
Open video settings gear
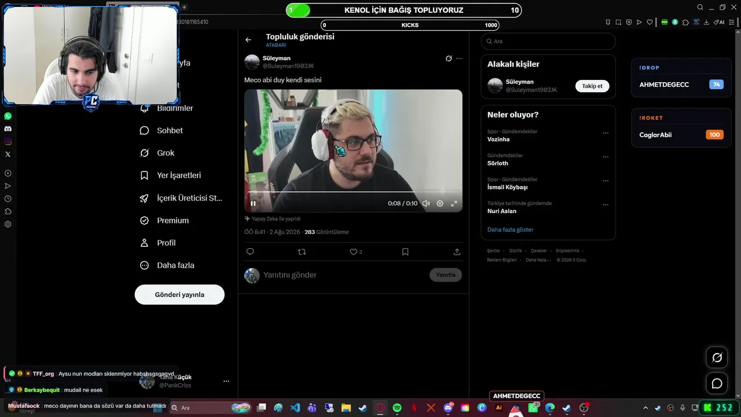[x=440, y=203]
